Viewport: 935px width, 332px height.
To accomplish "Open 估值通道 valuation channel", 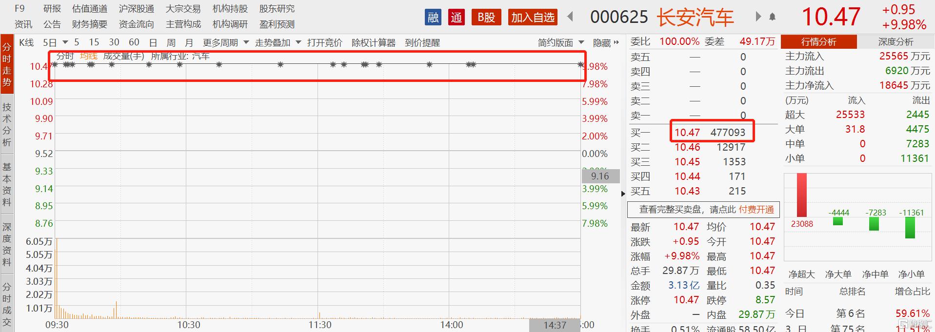I will [90, 9].
